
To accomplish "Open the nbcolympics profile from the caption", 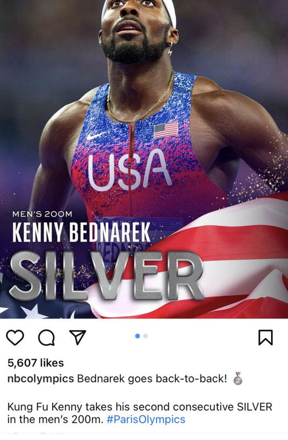I will 41,378.
